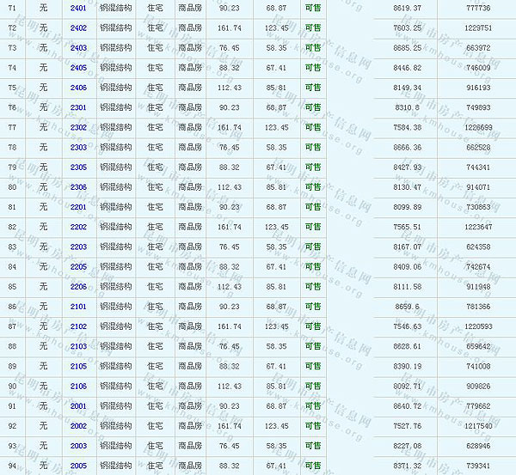The height and width of the screenshot is (475, 516).
Task: Select room 2205 link
Action: (78, 266)
